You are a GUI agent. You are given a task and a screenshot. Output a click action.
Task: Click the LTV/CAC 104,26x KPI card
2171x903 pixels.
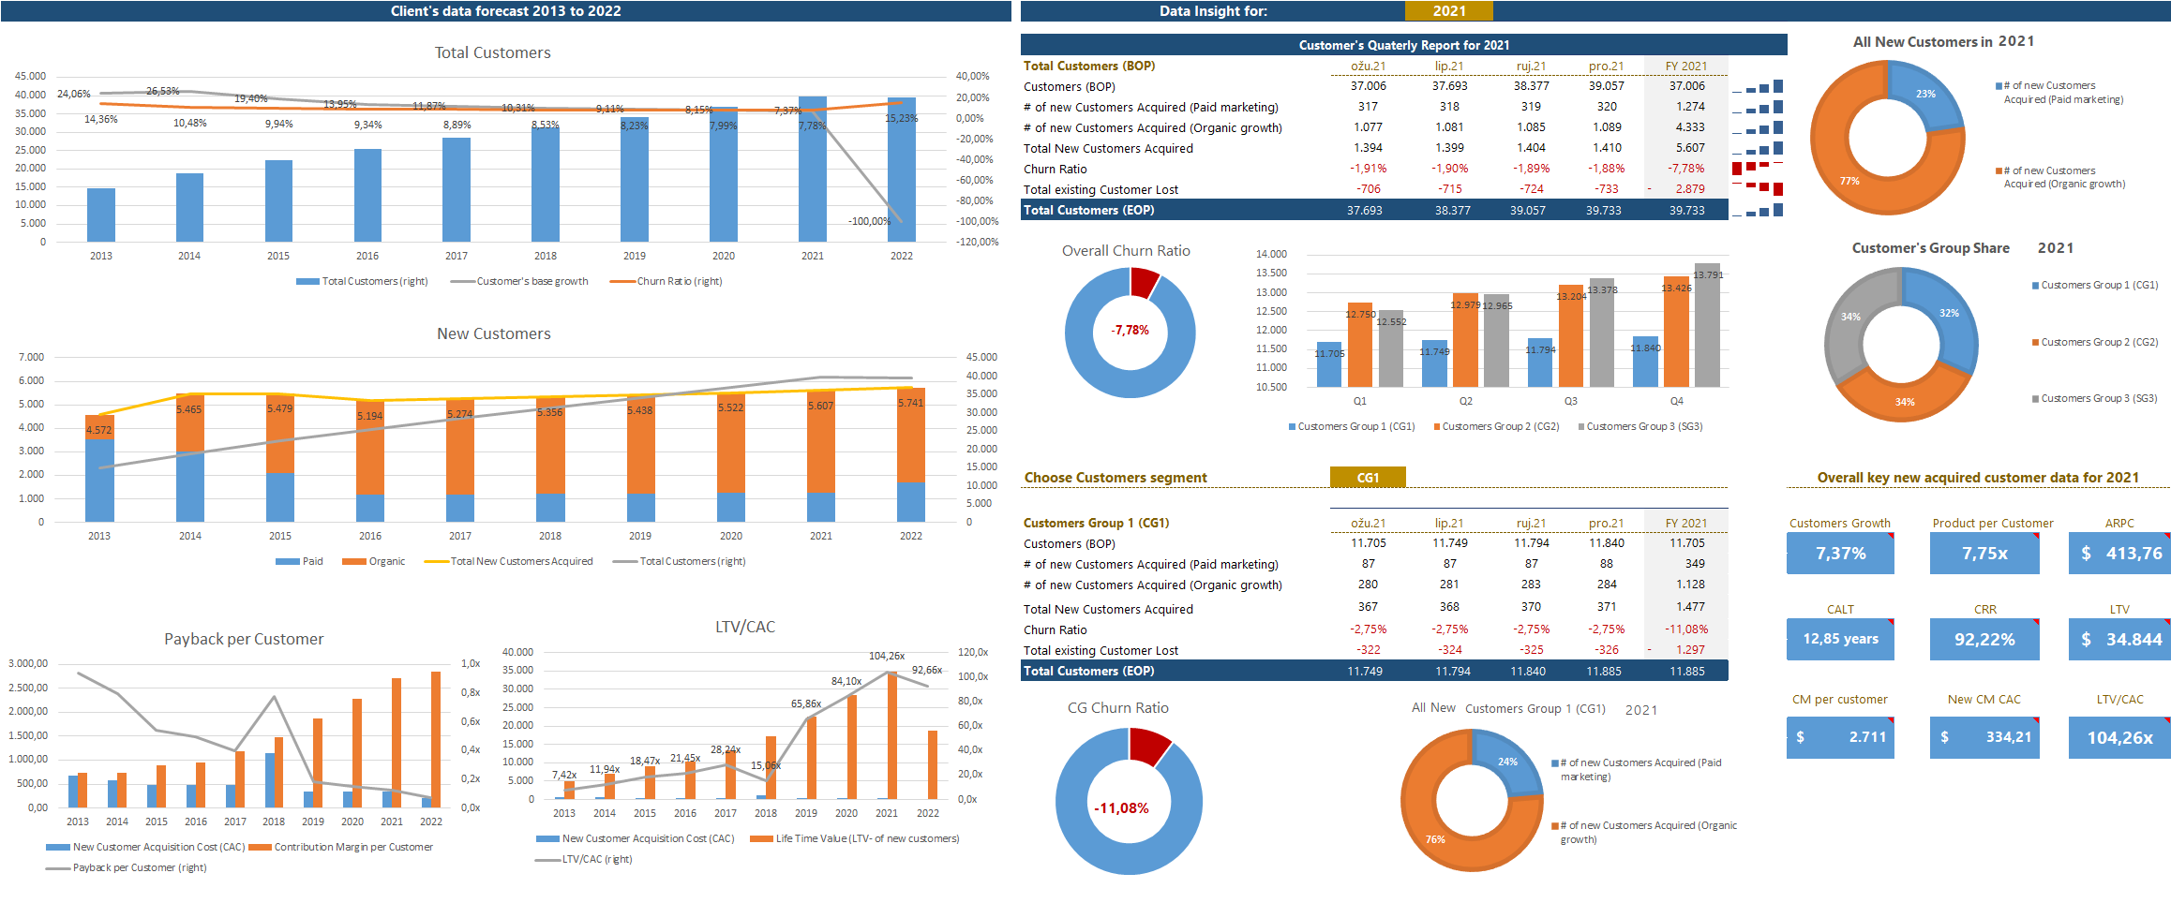pyautogui.click(x=2119, y=737)
